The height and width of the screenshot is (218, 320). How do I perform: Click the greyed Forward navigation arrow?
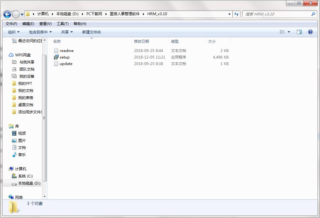coord(16,14)
